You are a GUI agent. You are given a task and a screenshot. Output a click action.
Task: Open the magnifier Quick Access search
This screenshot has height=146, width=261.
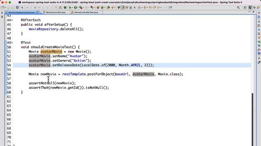click(238, 8)
